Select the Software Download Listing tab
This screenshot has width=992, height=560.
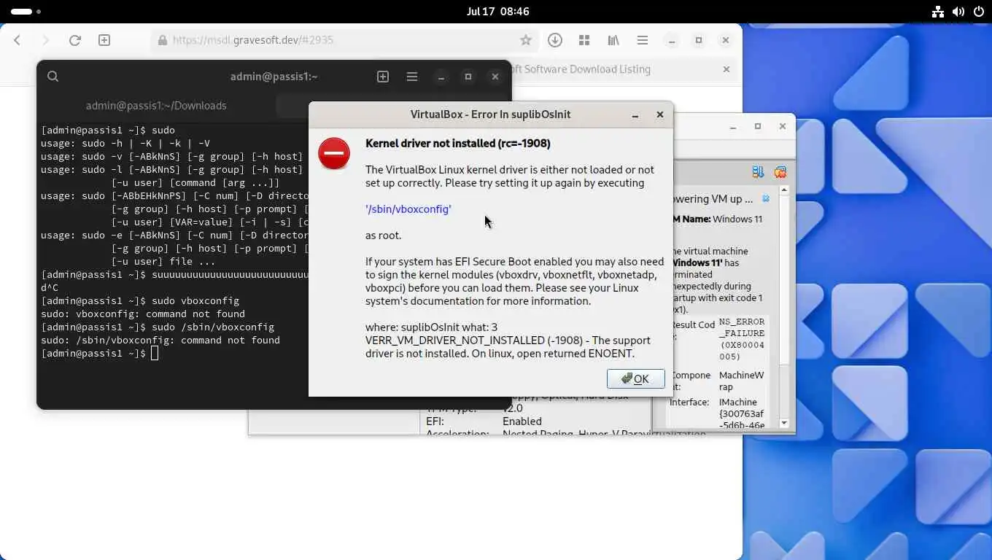620,69
